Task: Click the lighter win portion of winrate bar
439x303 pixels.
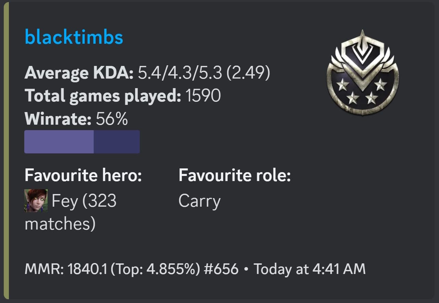Action: click(59, 142)
